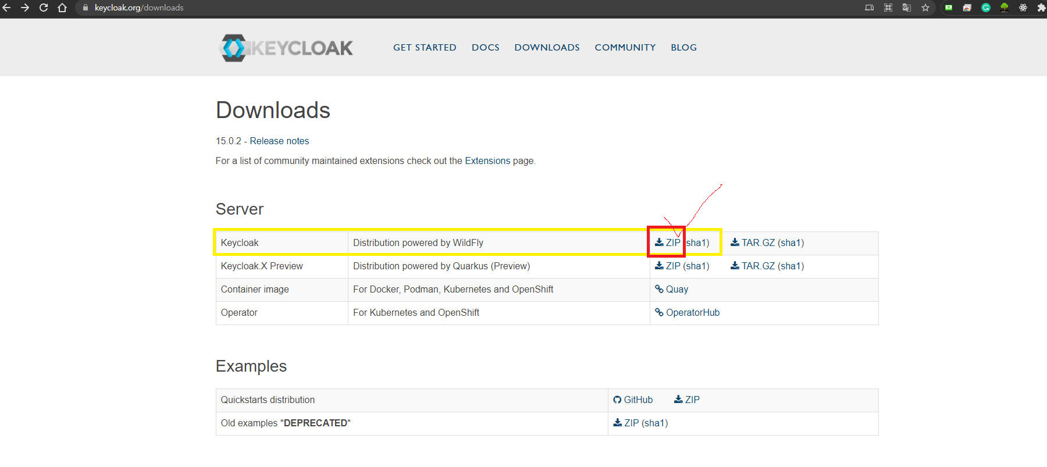This screenshot has width=1047, height=467.
Task: Select the 'Server' section heading
Action: (x=240, y=209)
